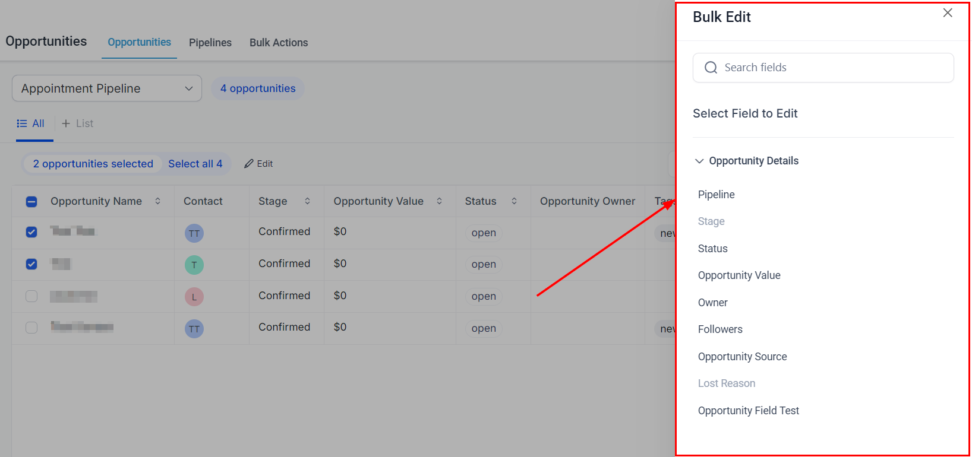Switch to the Pipelines tab
This screenshot has height=457, width=972.
210,43
